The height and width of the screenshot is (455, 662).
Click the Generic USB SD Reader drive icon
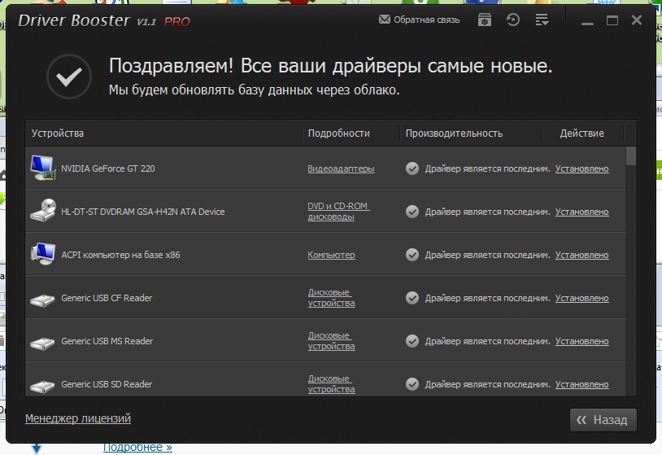42,385
